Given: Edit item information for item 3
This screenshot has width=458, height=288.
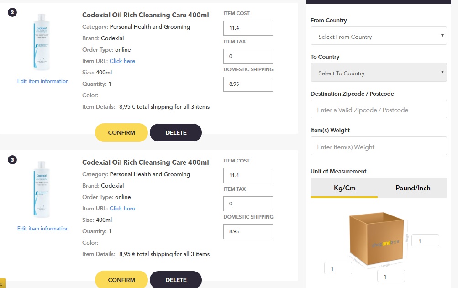Looking at the screenshot, I should click(43, 229).
